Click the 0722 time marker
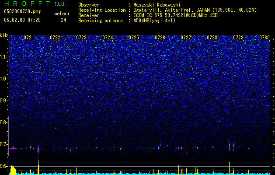The width and height of the screenshot is (275, 175). pyautogui.click(x=55, y=38)
